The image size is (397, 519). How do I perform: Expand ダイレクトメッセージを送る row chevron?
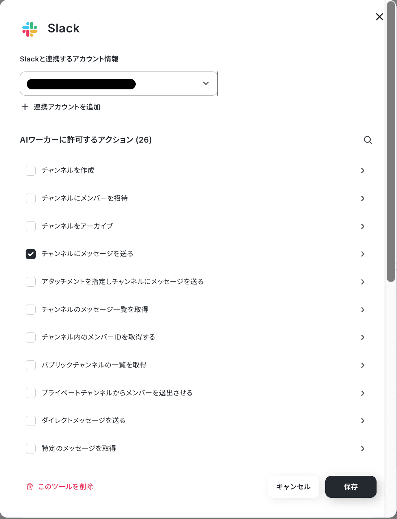(363, 421)
